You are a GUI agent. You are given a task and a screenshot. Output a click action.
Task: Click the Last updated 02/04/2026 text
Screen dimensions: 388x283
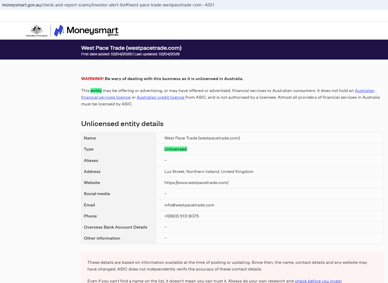coord(157,54)
